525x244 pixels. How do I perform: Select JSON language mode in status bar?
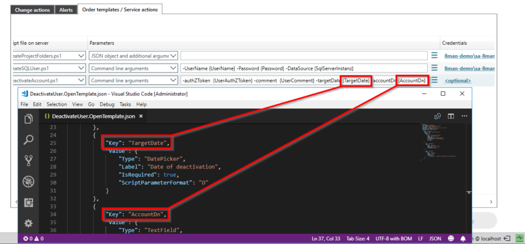coord(434,238)
